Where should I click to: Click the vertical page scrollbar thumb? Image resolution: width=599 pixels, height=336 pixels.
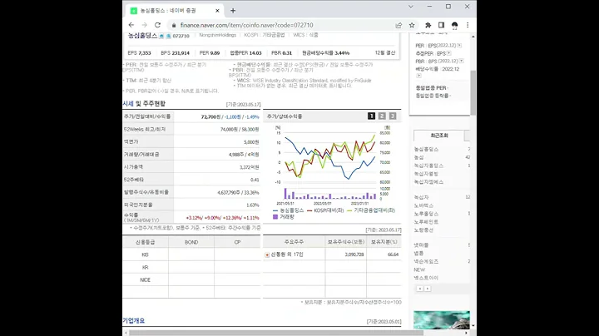(473, 92)
